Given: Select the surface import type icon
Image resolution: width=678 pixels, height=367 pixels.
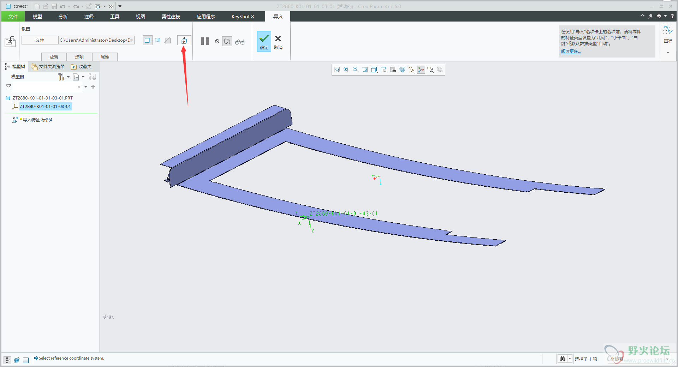Looking at the screenshot, I should pyautogui.click(x=157, y=41).
